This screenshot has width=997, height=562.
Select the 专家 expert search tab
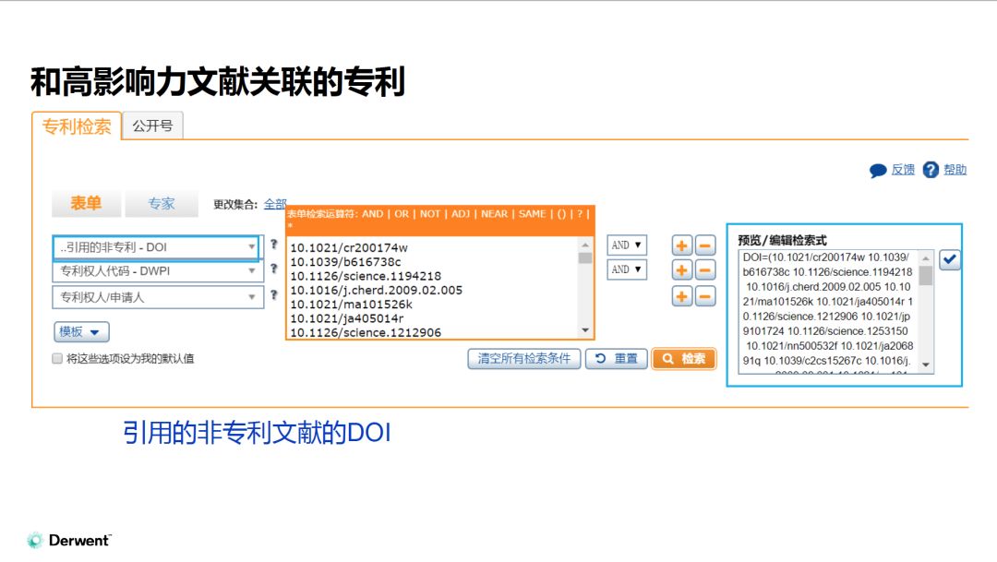click(x=162, y=203)
